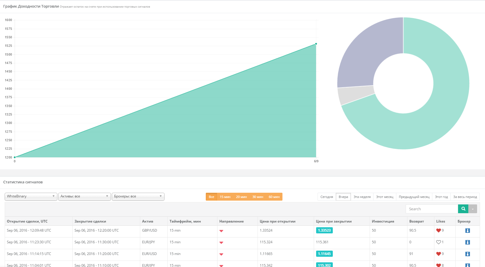Select the 30 мин timeframe filter
The image size is (485, 267).
[258, 197]
